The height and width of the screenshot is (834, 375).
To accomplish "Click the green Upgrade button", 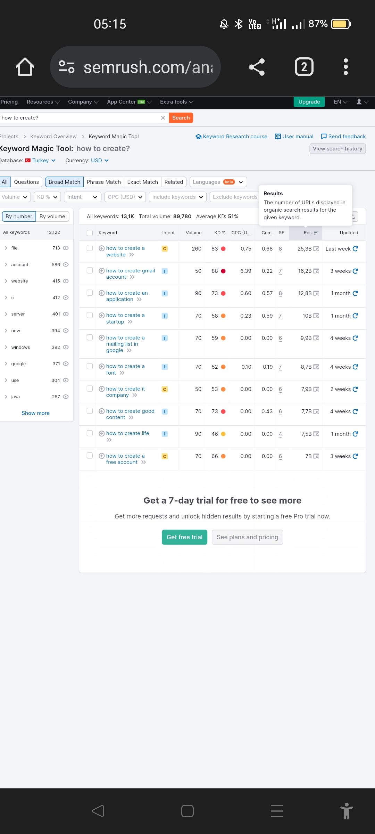I will click(309, 102).
